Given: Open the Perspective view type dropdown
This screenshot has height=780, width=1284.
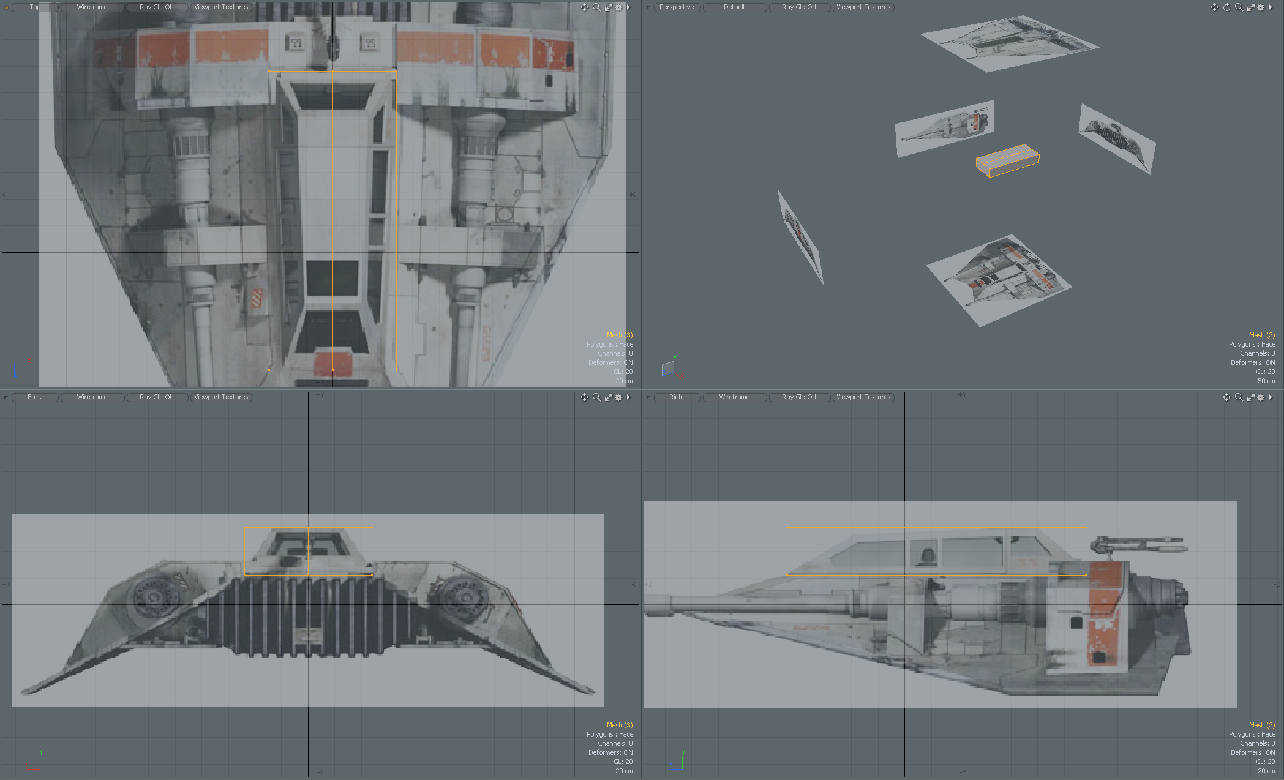Looking at the screenshot, I should (677, 7).
